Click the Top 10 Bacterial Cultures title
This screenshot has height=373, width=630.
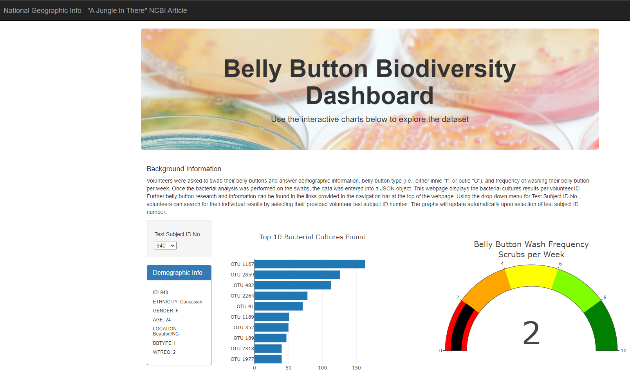pos(312,237)
